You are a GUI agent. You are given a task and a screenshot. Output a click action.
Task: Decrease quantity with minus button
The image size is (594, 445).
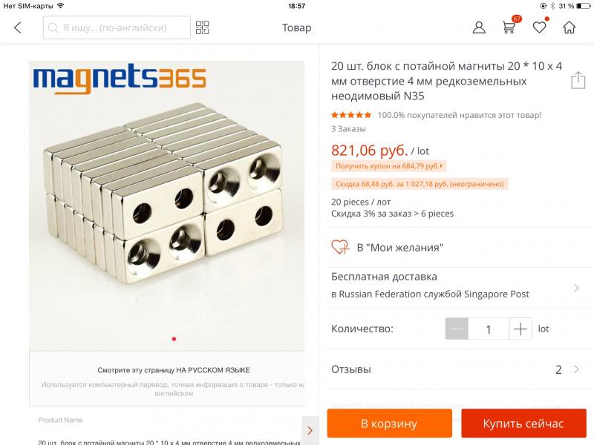[457, 329]
